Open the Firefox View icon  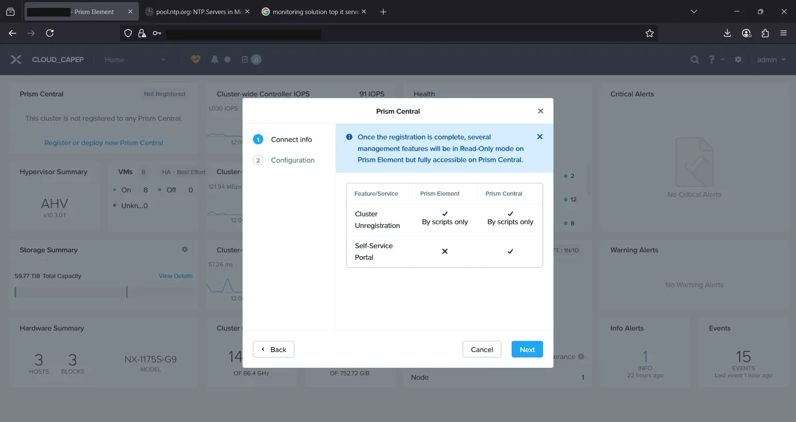click(10, 11)
